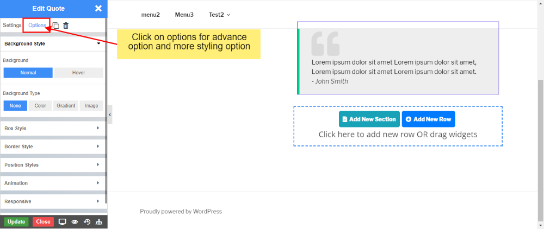
Task: Choose Color background type
Action: point(40,106)
